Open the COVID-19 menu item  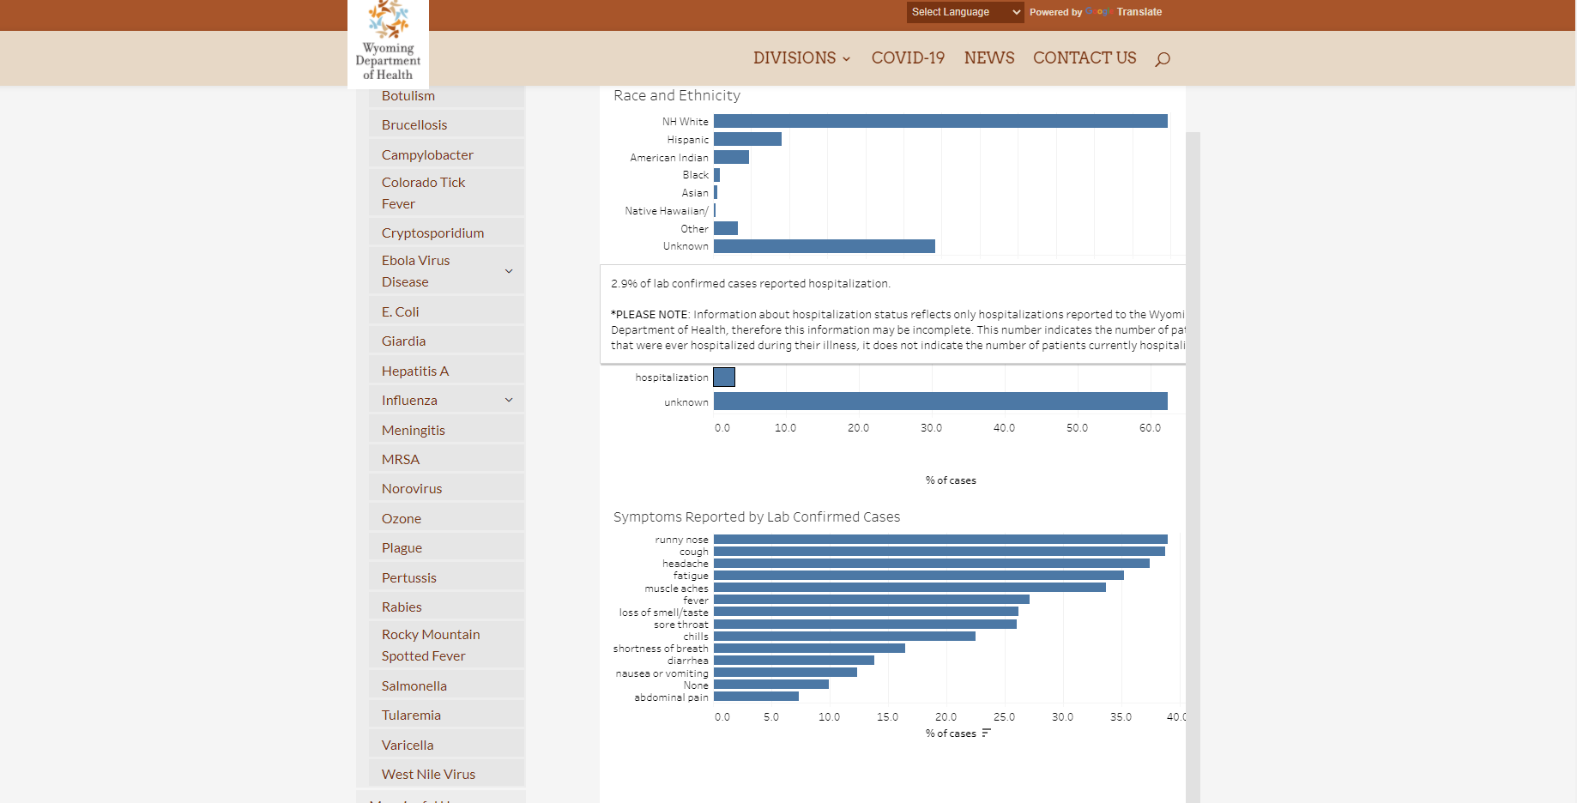[908, 57]
